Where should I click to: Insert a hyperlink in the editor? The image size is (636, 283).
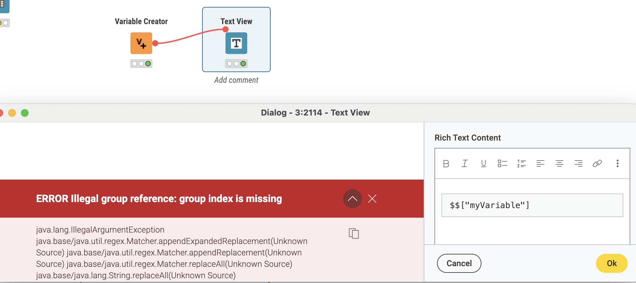(x=597, y=164)
